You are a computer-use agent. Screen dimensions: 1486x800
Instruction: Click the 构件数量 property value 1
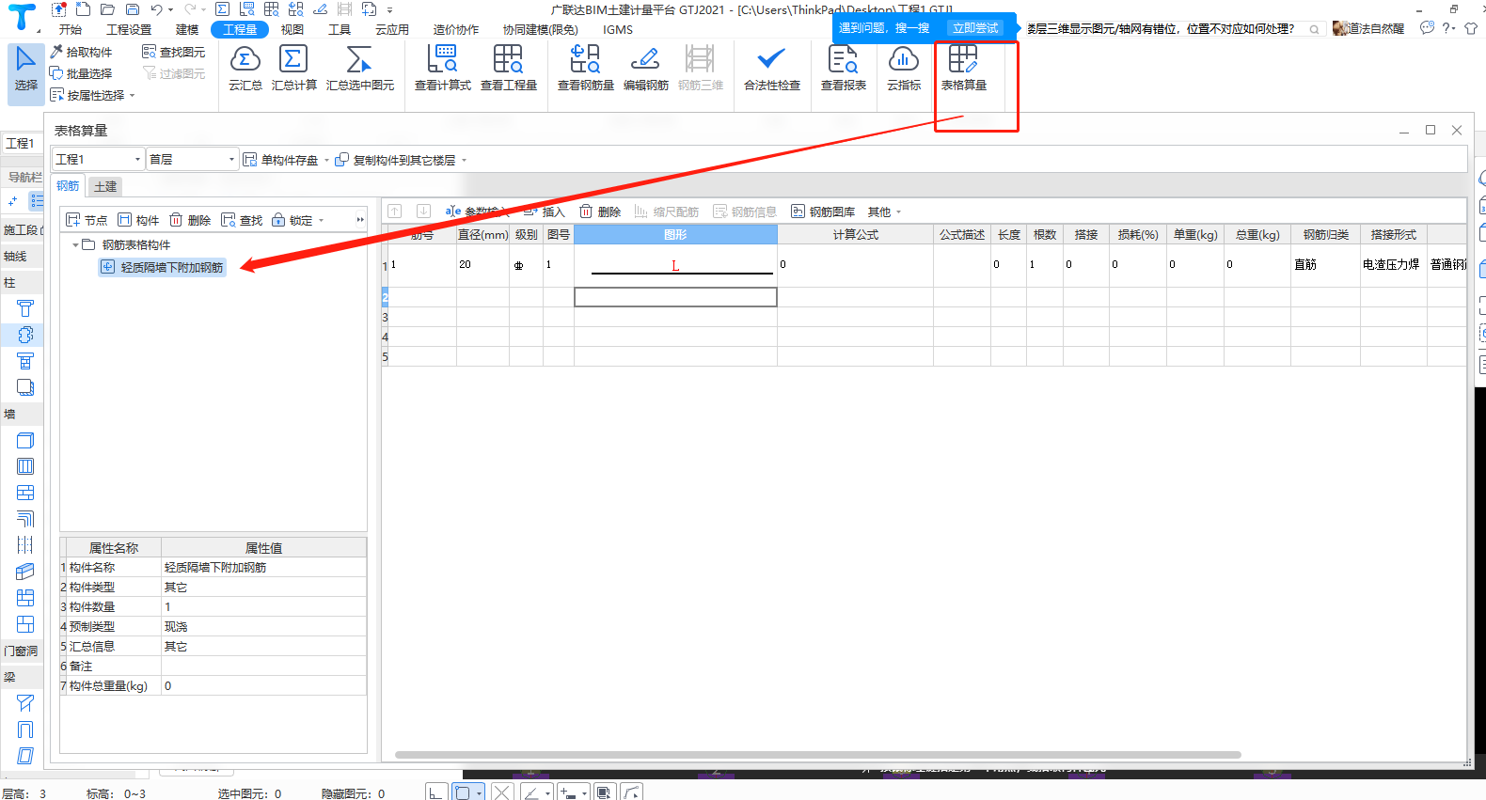click(263, 607)
